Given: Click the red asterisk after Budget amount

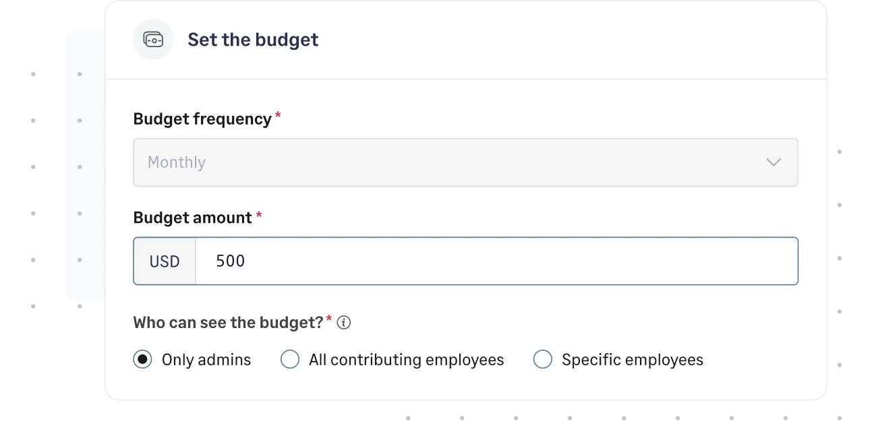Looking at the screenshot, I should 260,214.
